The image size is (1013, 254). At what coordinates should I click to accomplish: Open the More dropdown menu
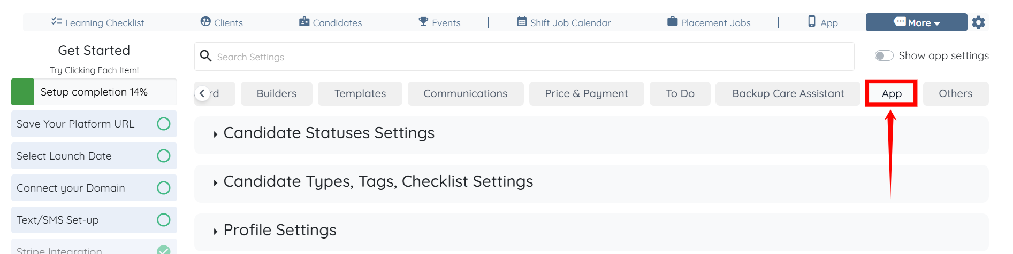916,22
